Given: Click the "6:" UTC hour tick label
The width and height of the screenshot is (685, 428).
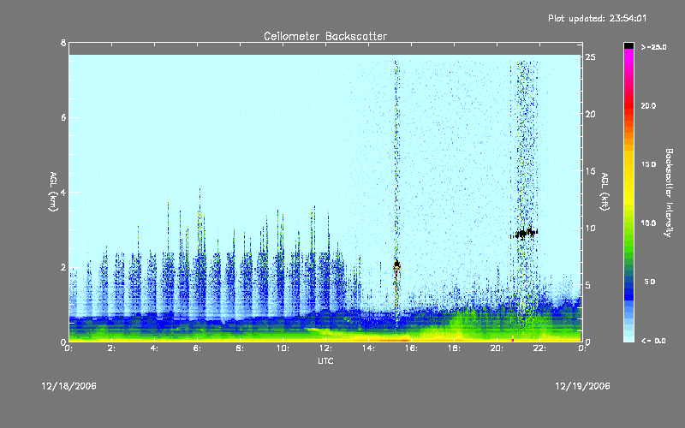Looking at the screenshot, I should pos(198,348).
